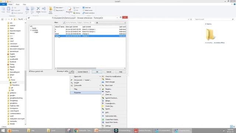Toggle Show nested refs checkbox
Image resolution: width=236 pixels, height=133 pixels.
[x=30, y=71]
